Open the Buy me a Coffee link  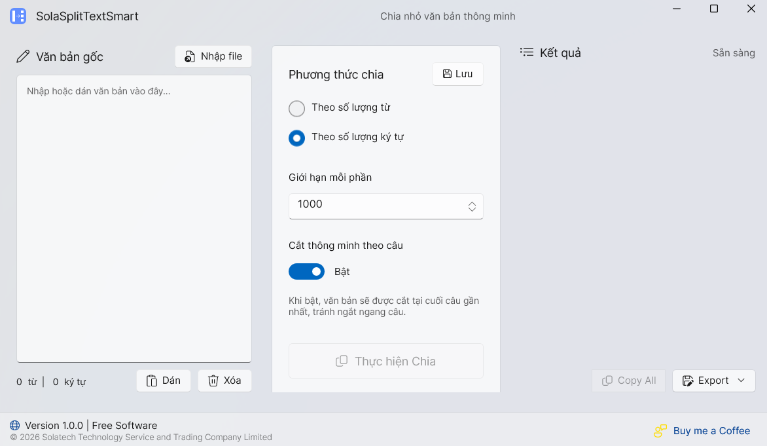coord(711,431)
